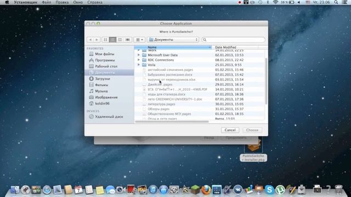Select koldin96 home folder in sidebar
This screenshot has width=351, height=197.
110,103
